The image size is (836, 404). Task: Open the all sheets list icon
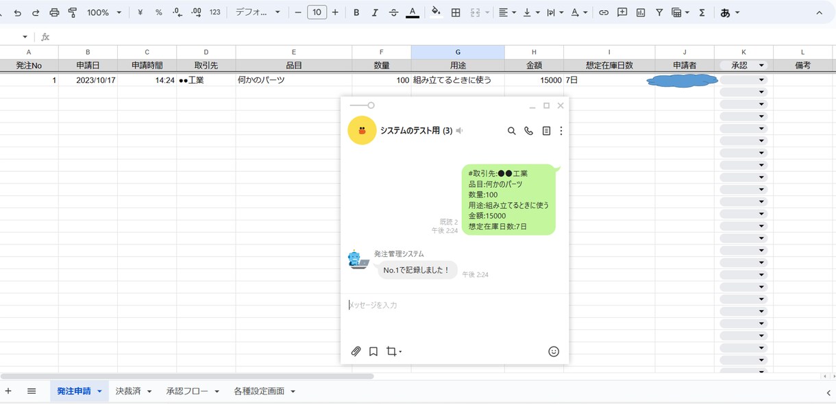(x=32, y=391)
